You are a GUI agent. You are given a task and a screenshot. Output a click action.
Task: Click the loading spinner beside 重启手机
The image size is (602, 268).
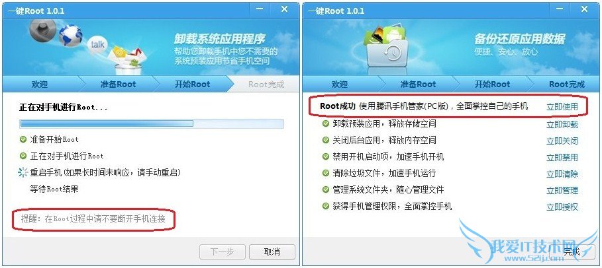click(23, 173)
